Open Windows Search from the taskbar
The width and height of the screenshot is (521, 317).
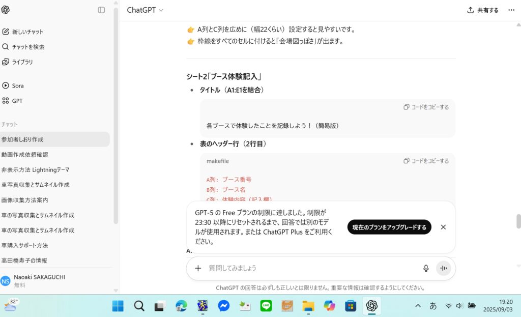click(x=139, y=306)
